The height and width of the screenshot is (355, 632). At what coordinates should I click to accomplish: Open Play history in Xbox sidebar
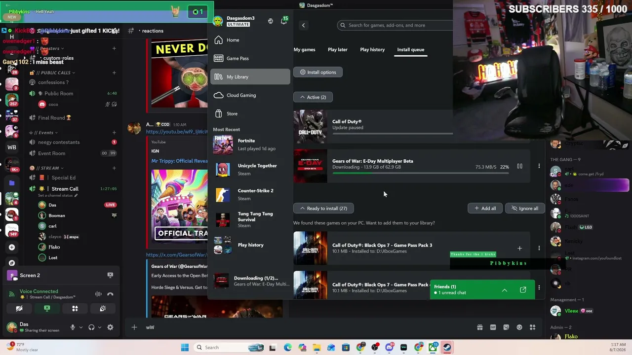250,245
